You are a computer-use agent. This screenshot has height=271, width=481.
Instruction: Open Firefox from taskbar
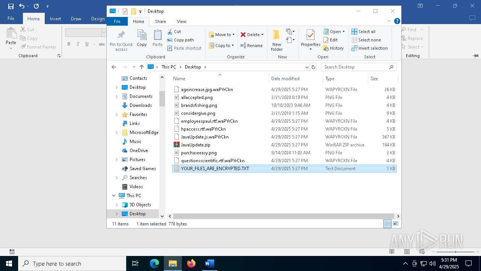click(x=191, y=263)
